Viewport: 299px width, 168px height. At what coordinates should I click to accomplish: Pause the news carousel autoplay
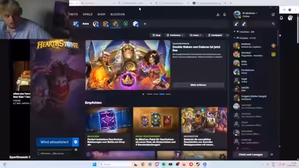click(143, 94)
